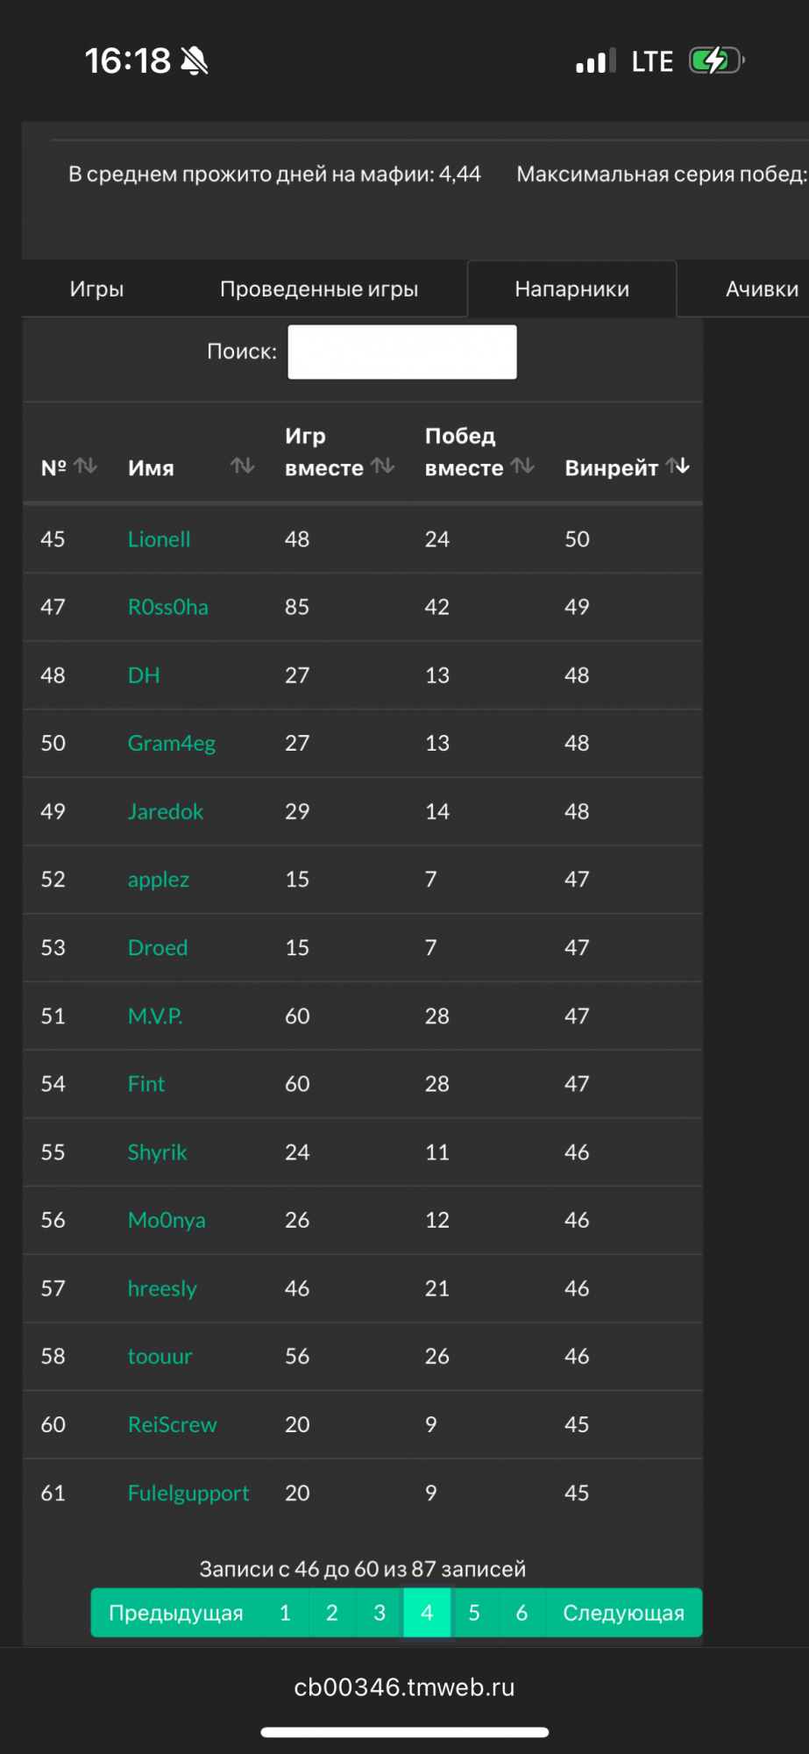Toggle Винрейт sort order arrows

point(678,466)
